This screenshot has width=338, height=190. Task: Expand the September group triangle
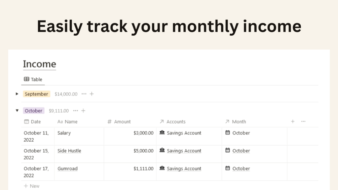(17, 94)
